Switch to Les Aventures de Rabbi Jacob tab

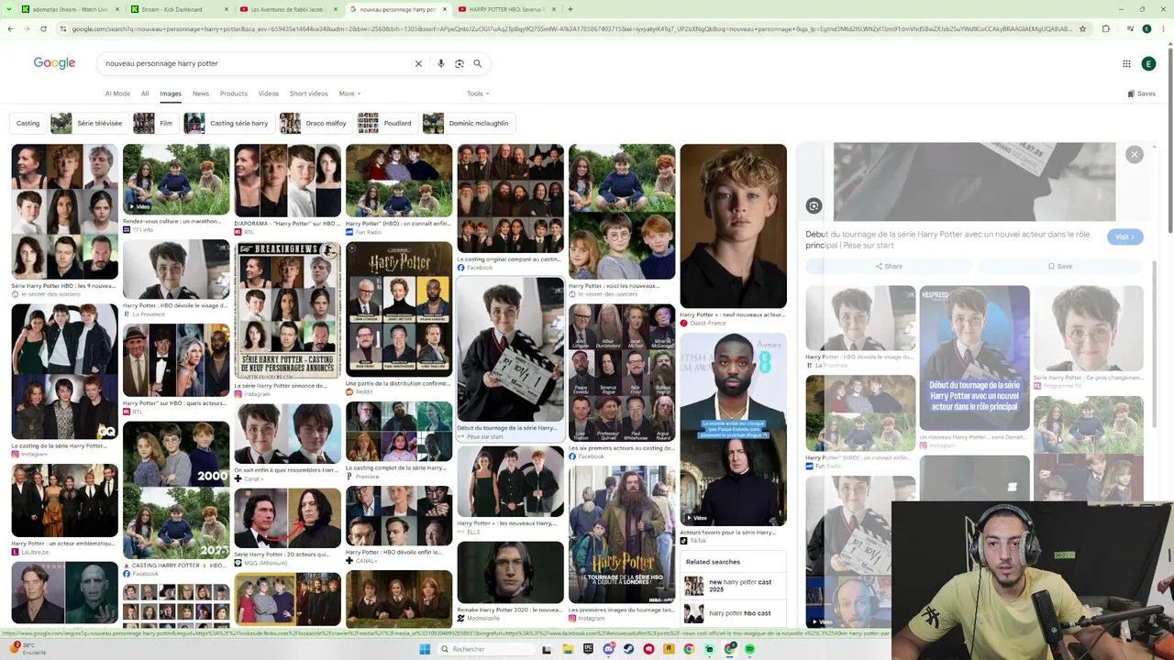(x=287, y=9)
